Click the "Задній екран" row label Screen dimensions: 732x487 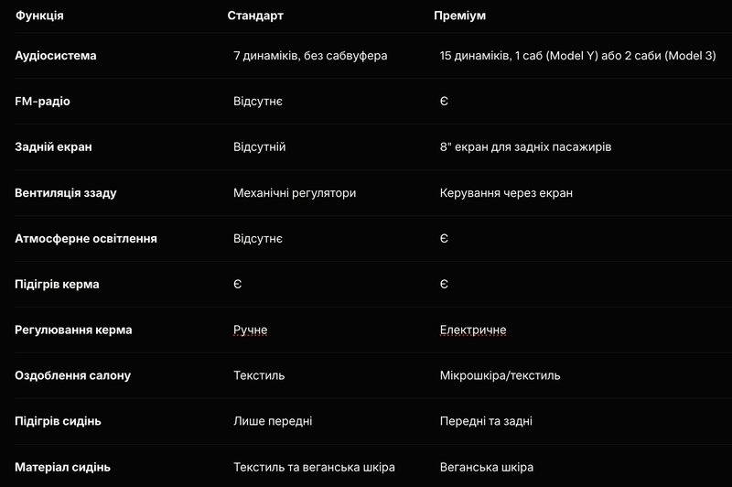[x=54, y=147]
